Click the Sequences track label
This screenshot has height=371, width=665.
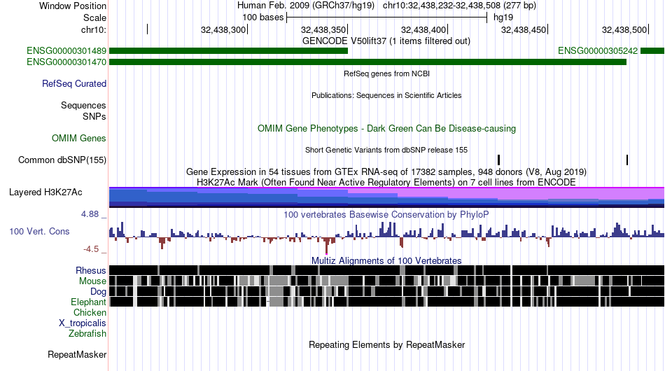click(x=83, y=105)
